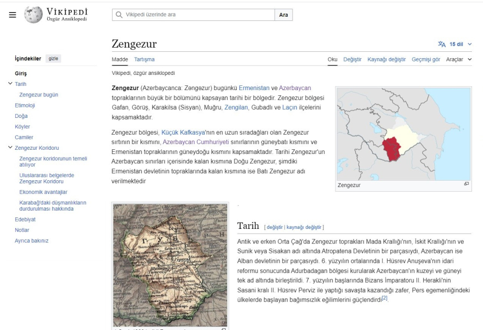This screenshot has height=330, width=483.
Task: Enlarge the historical map thumbnail icon
Action: pos(223,329)
